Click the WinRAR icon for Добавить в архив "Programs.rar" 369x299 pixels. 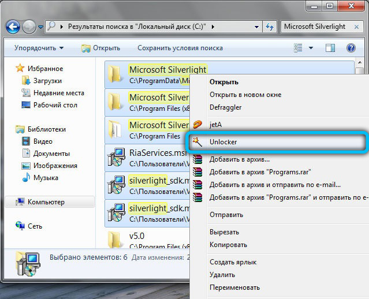[x=198, y=171]
